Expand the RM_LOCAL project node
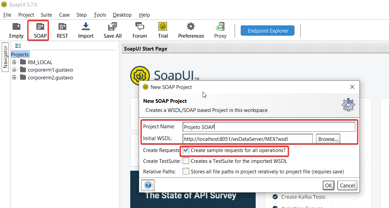 tap(14, 62)
